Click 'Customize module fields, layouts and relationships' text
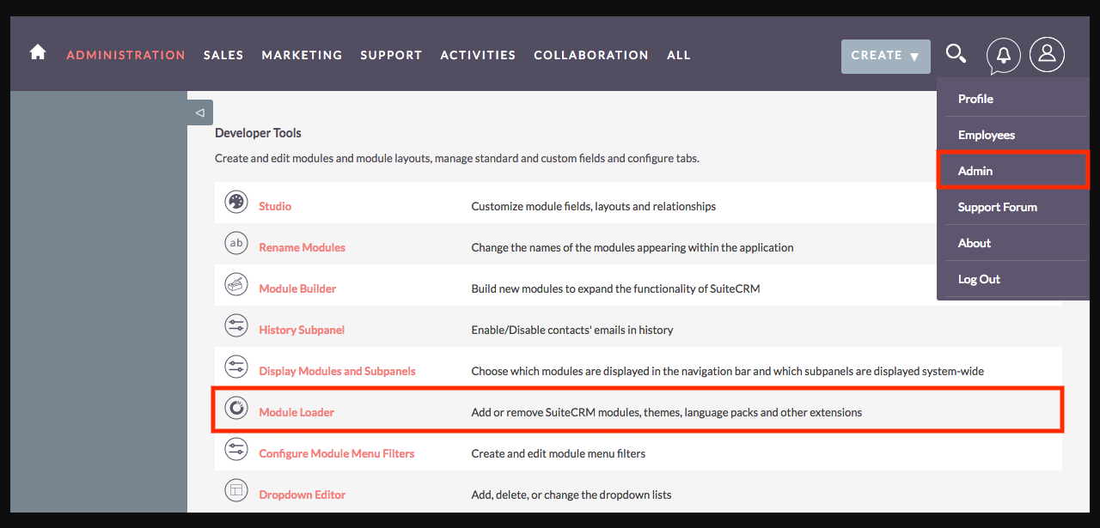This screenshot has width=1100, height=528. point(594,206)
